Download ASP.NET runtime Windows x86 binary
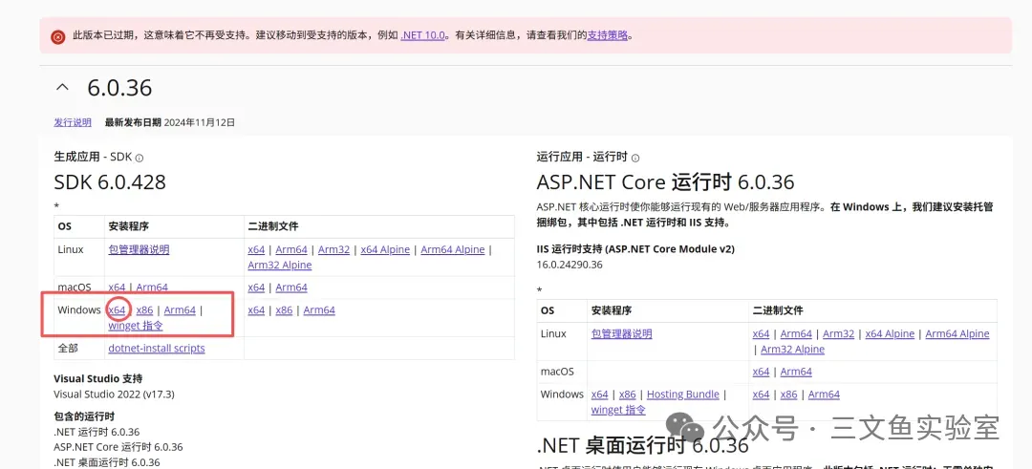This screenshot has height=469, width=1032. 789,394
